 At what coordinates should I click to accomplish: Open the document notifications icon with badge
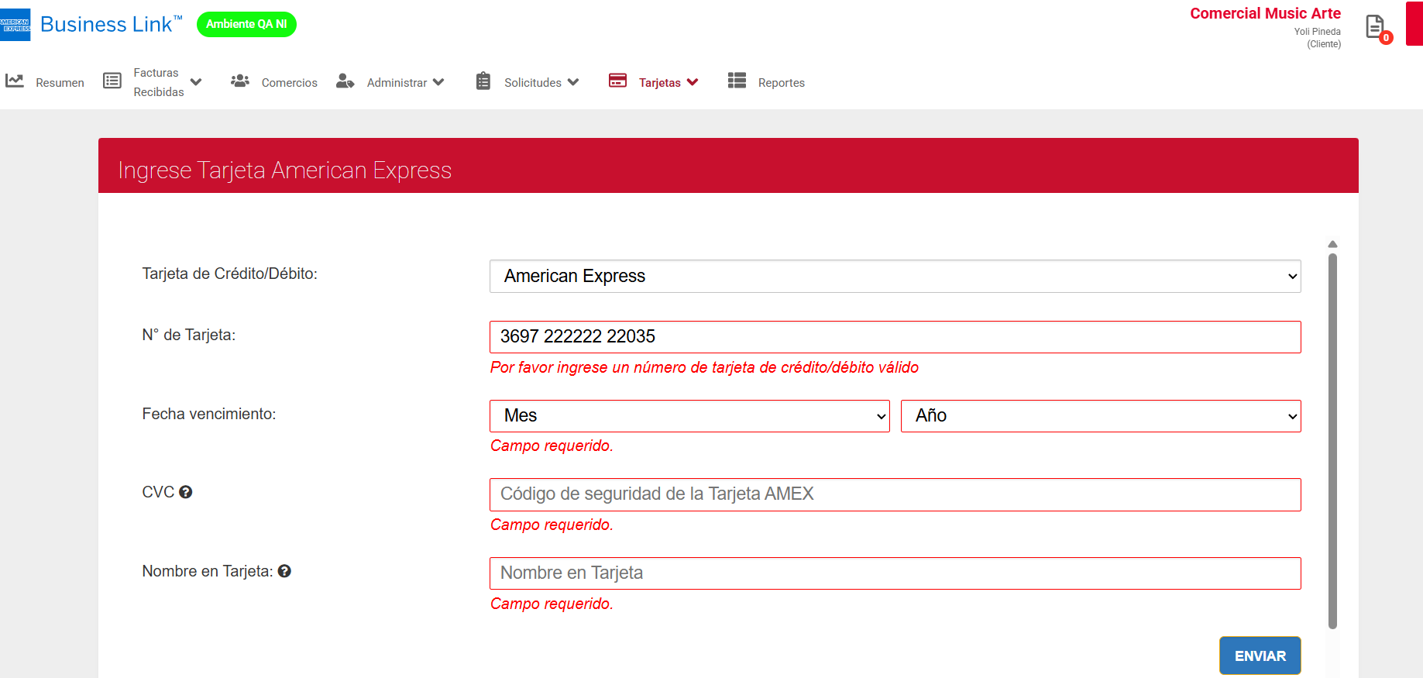point(1377,28)
